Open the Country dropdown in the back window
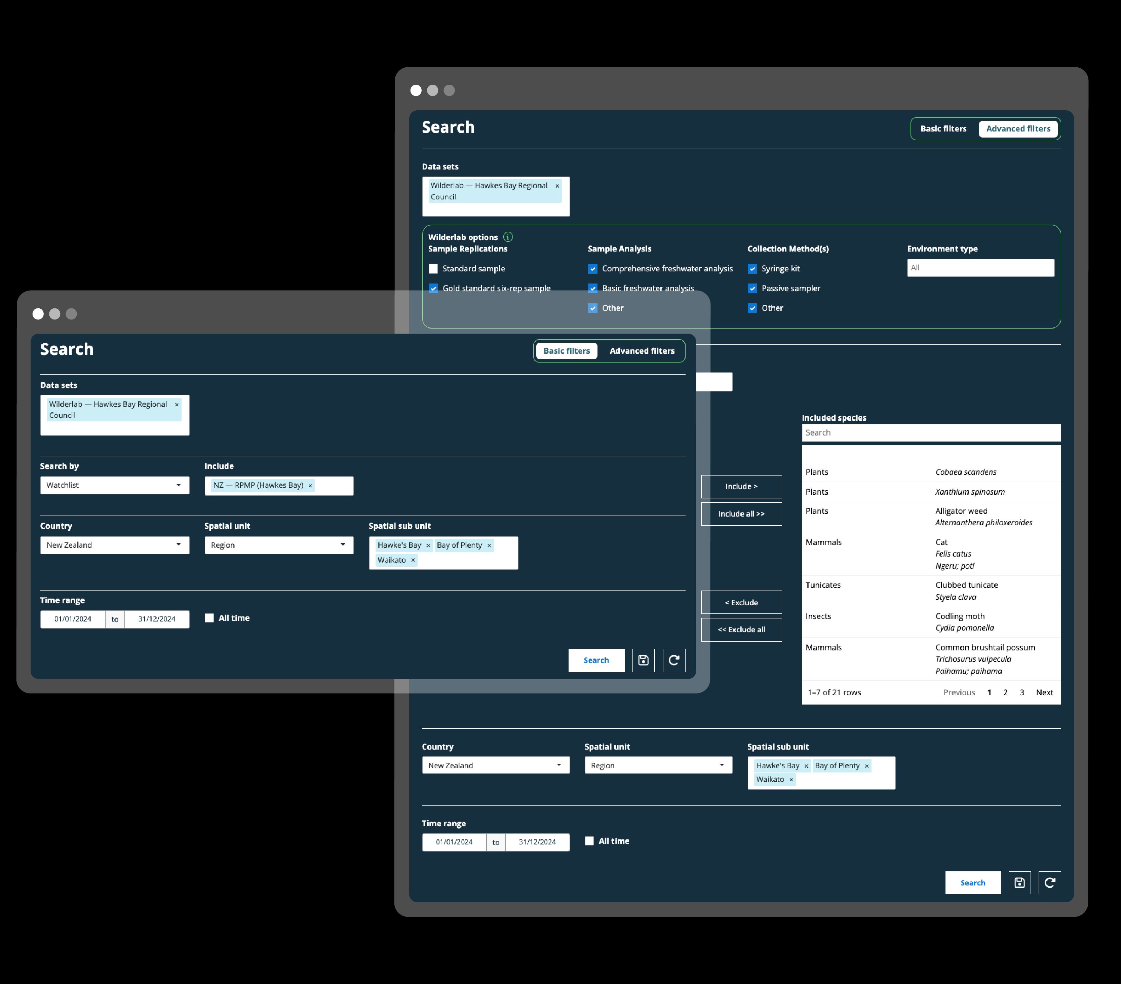The image size is (1121, 984). (x=496, y=765)
